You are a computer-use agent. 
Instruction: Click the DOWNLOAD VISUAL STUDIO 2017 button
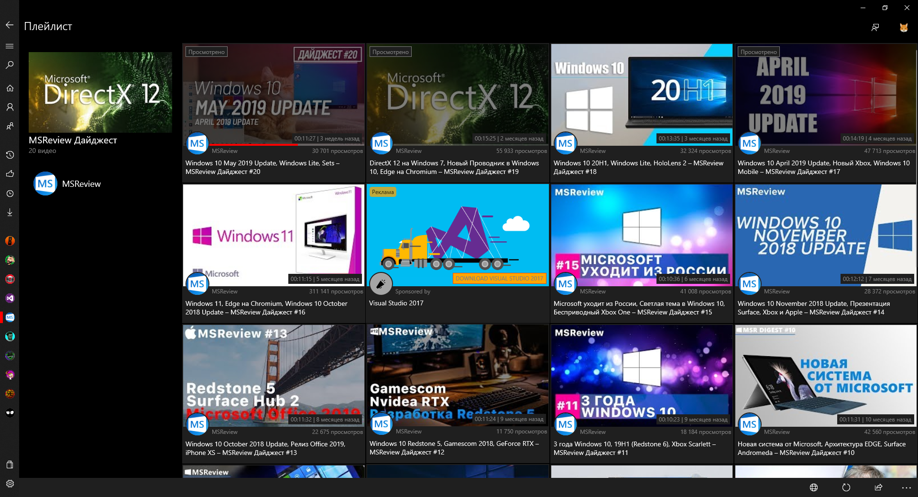coord(499,278)
